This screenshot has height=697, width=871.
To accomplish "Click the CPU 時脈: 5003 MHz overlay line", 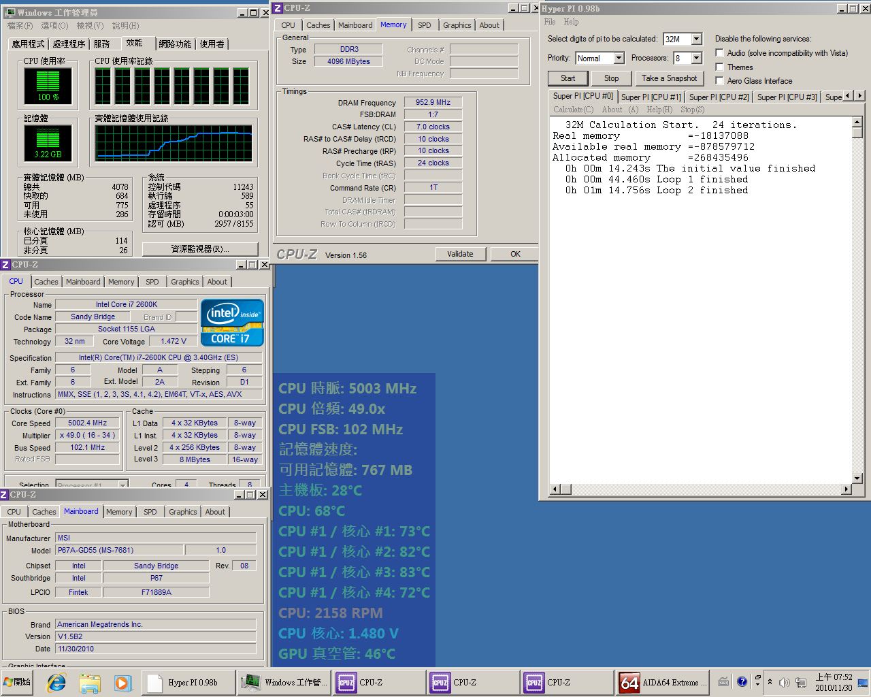I will pyautogui.click(x=348, y=388).
